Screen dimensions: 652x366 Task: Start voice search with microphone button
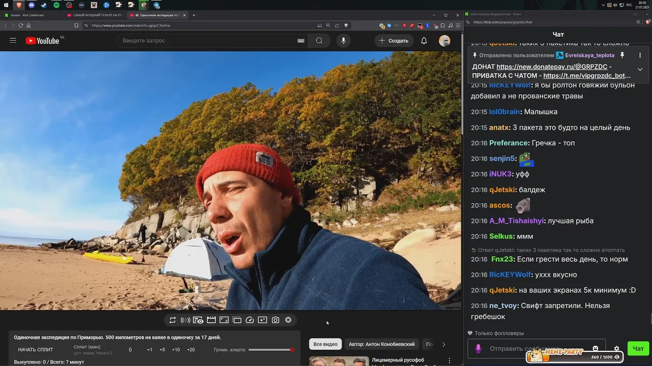(343, 41)
